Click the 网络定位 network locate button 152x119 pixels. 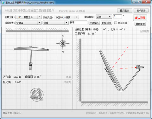tap(106, 23)
